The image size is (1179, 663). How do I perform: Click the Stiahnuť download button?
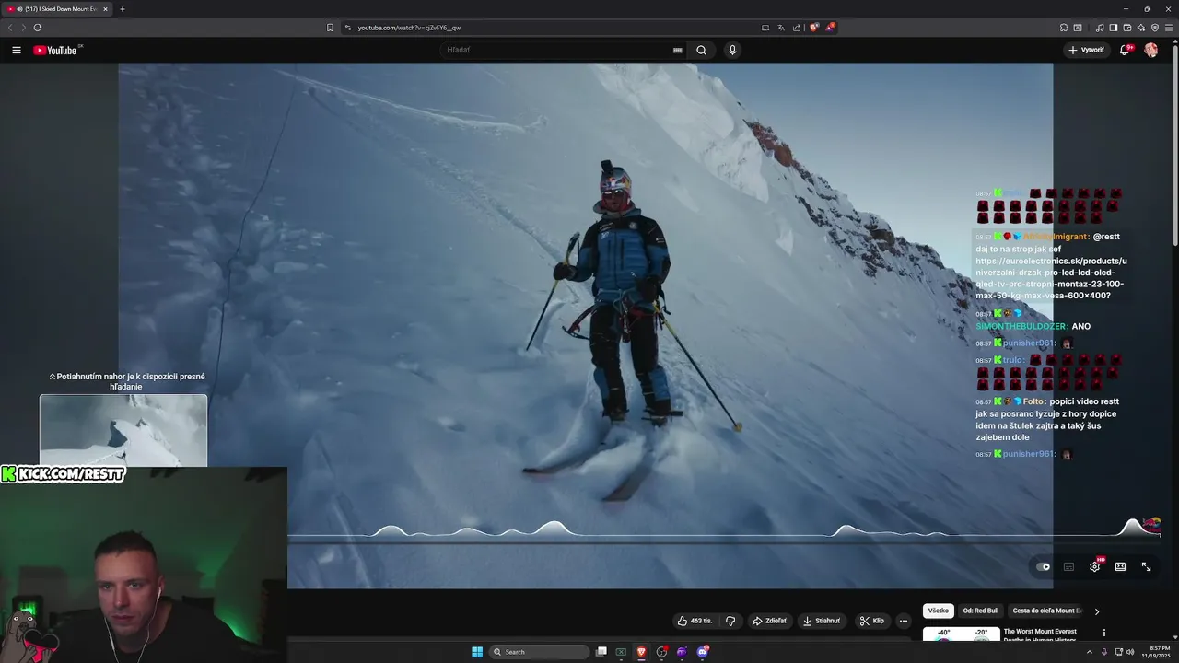[x=822, y=621]
